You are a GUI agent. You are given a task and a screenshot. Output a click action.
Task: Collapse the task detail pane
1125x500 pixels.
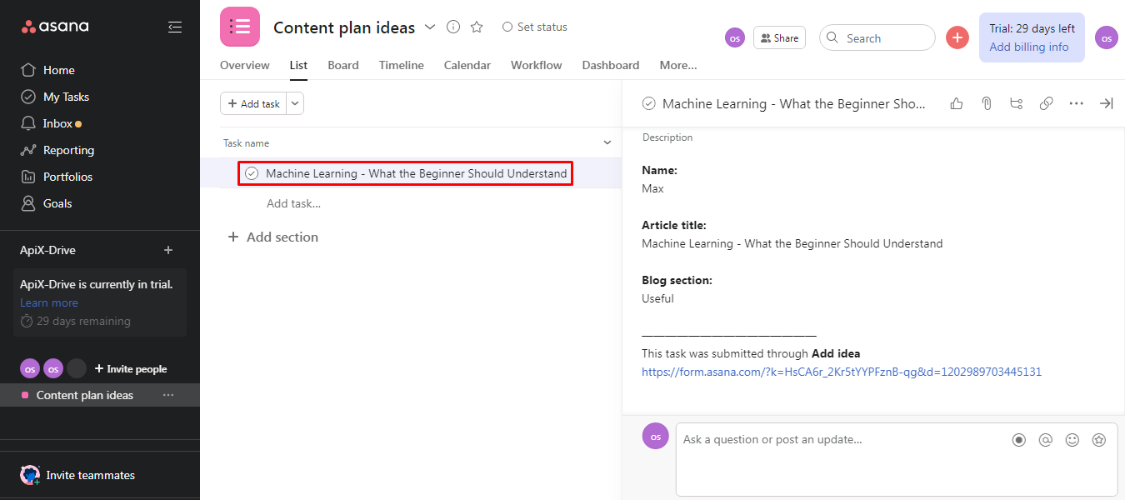[1107, 102]
